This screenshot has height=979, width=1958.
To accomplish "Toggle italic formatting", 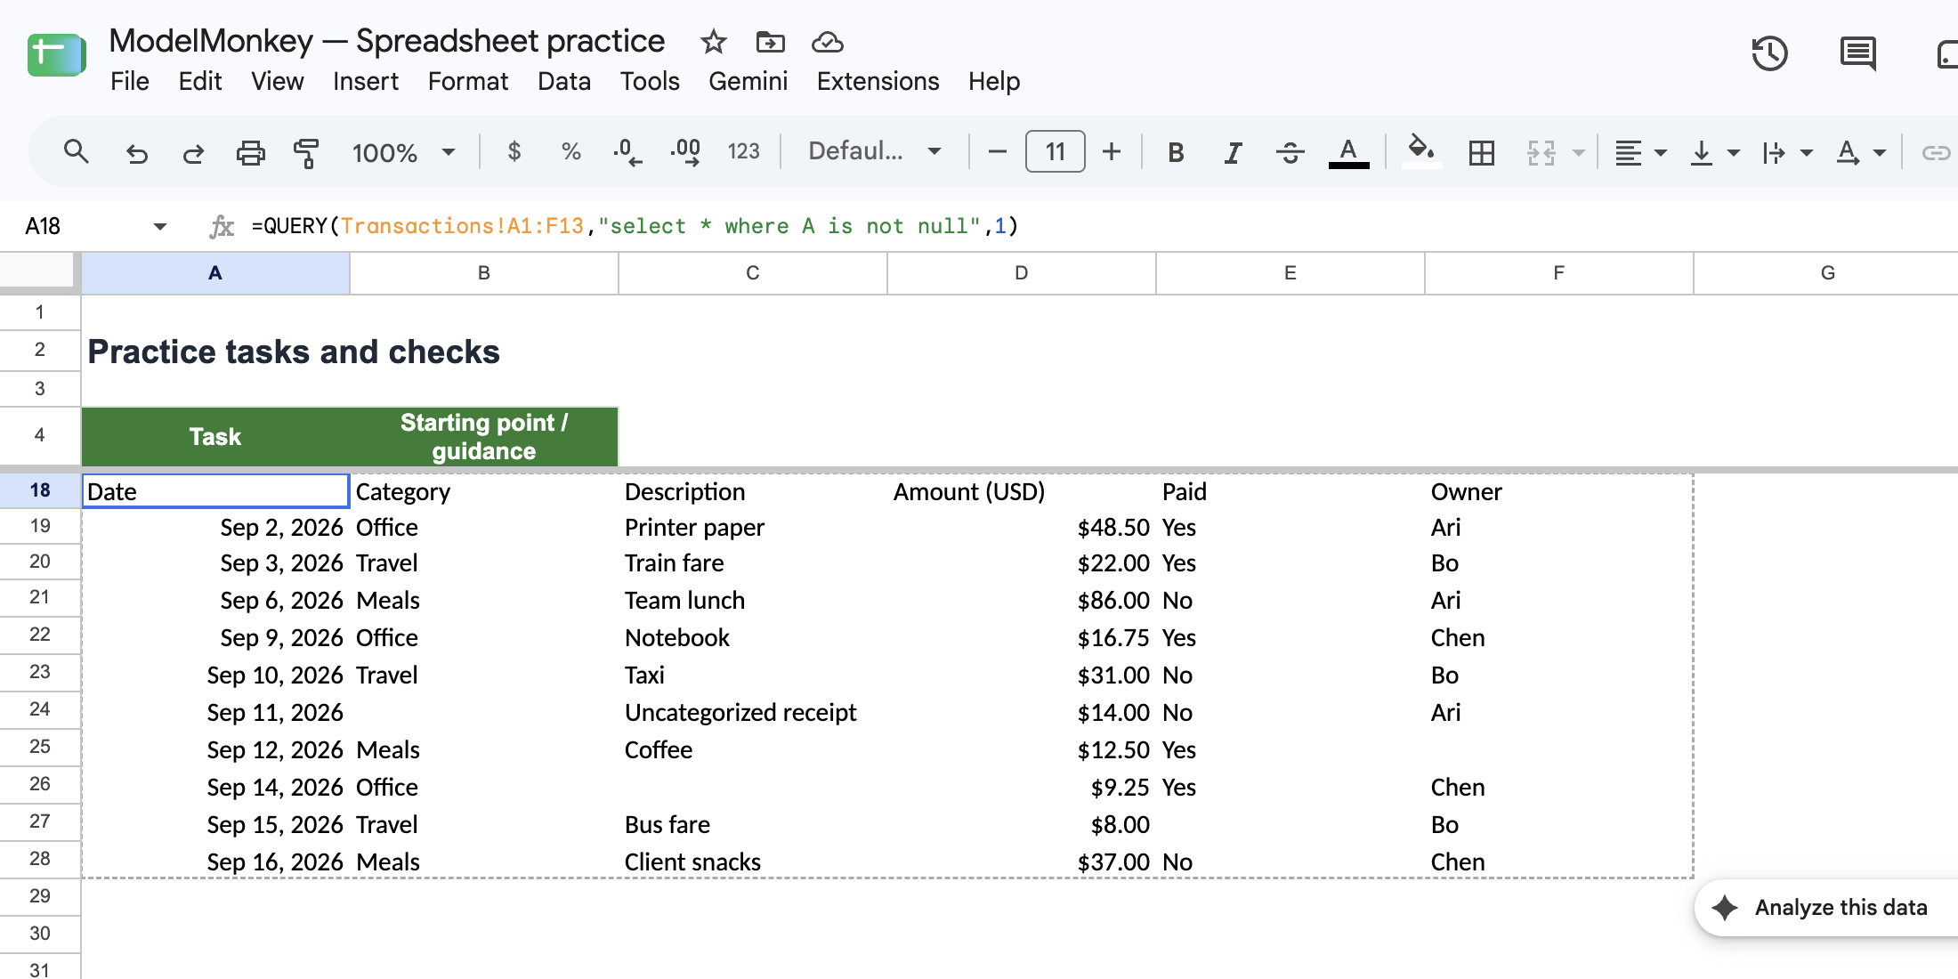I will tap(1233, 152).
